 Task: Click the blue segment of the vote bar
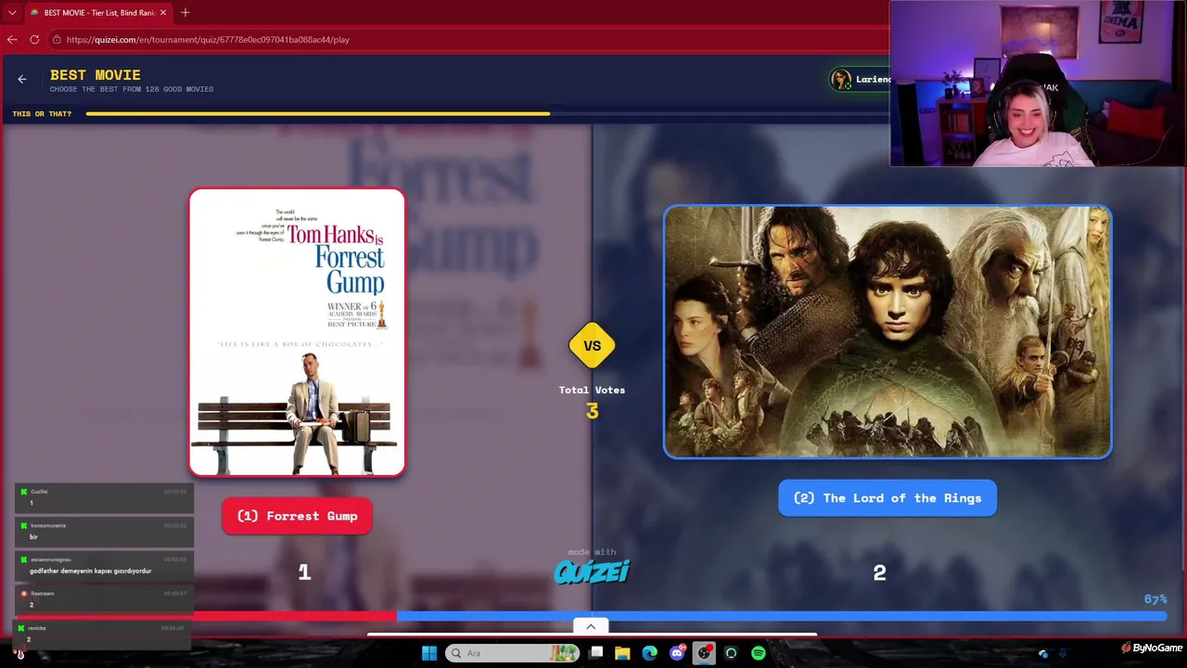[x=782, y=616]
